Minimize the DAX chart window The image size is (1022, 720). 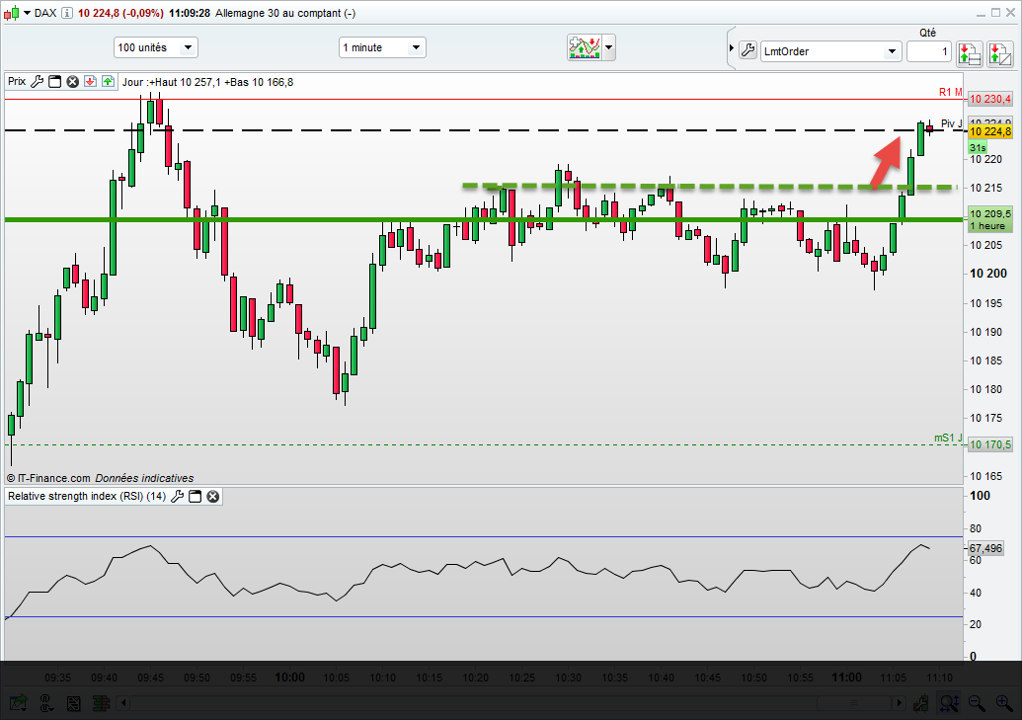click(x=981, y=13)
